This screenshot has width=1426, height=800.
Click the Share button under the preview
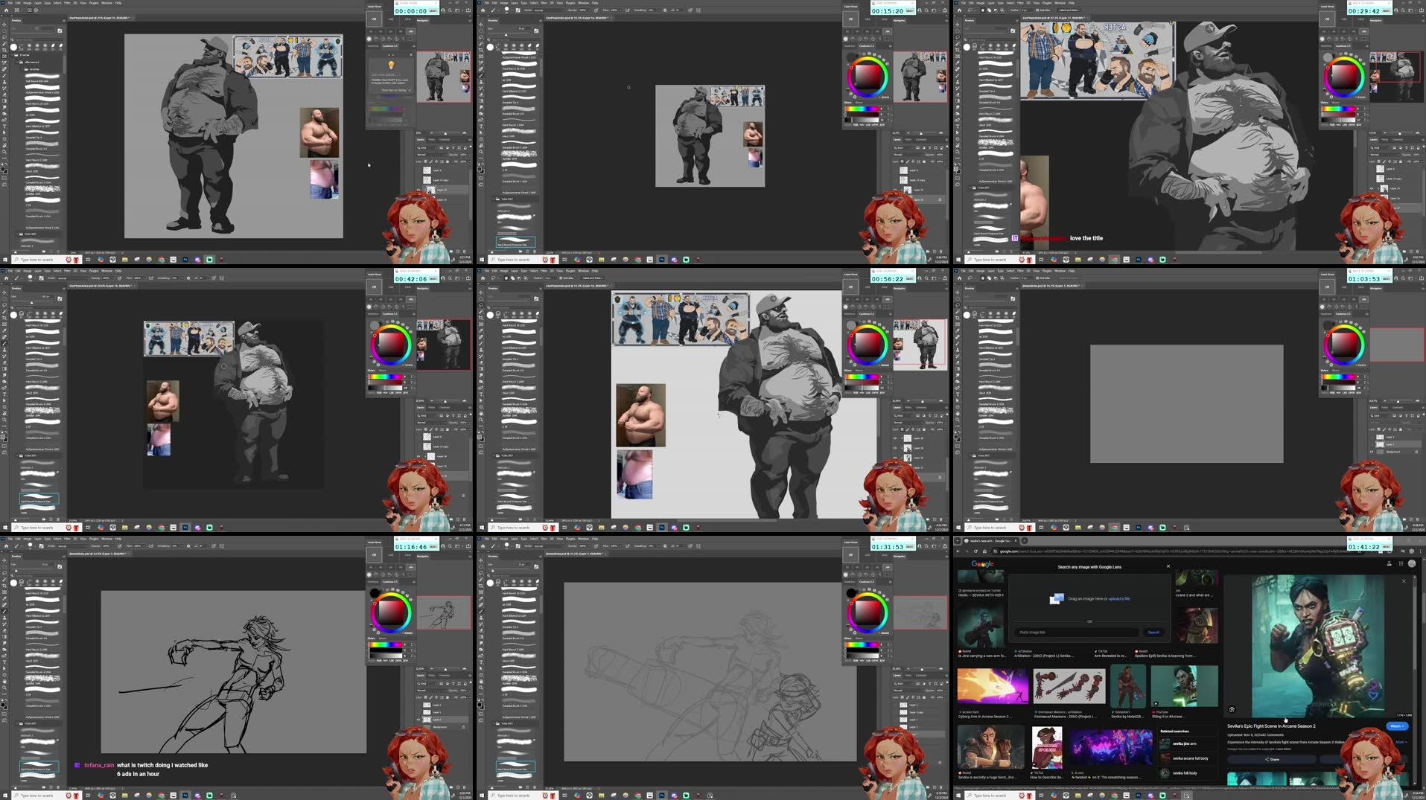point(1272,759)
